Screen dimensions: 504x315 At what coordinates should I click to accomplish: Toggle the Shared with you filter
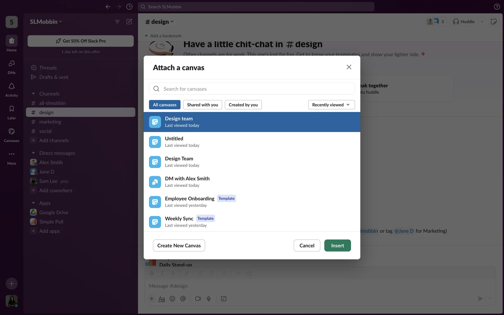(202, 105)
